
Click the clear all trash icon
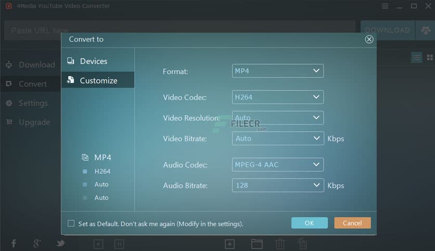click(302, 243)
